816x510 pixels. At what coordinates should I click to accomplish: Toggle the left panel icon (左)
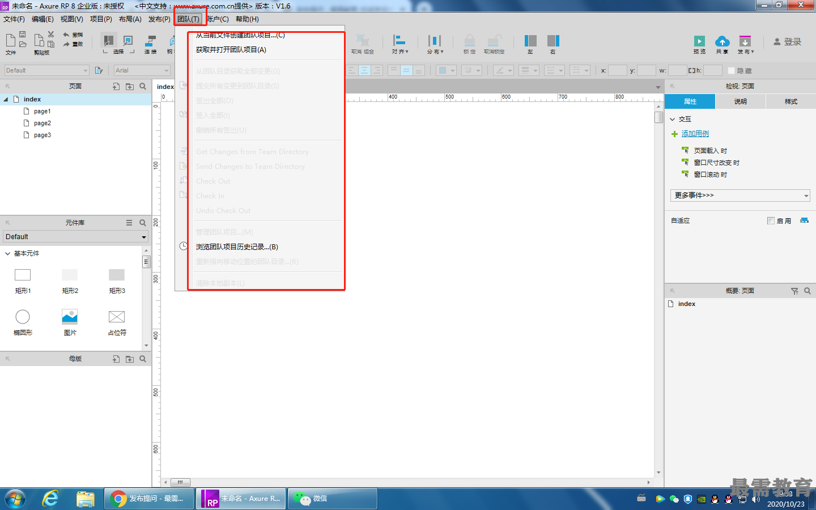(530, 40)
